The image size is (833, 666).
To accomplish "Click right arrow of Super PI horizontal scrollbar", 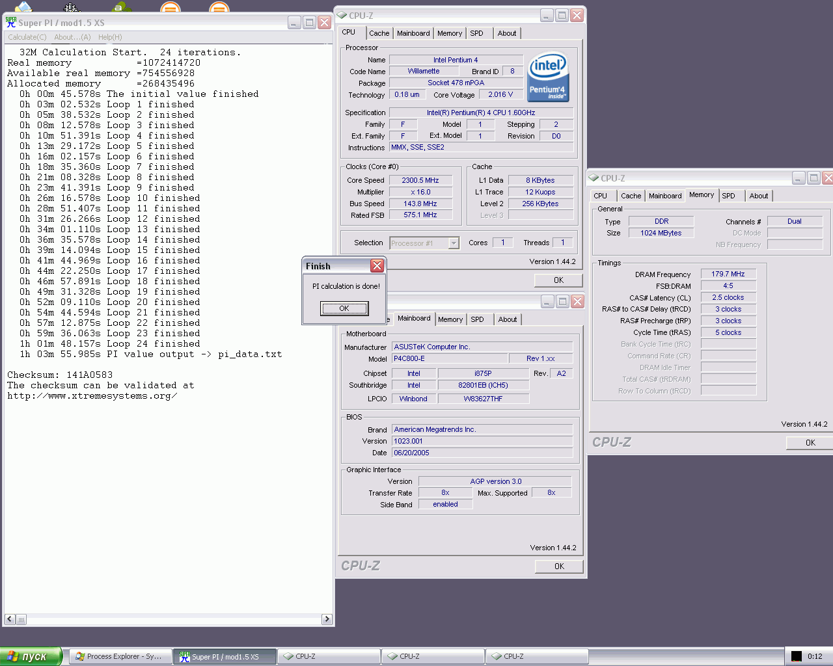I will (327, 619).
